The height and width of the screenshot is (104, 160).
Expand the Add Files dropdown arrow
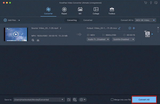click(19, 20)
